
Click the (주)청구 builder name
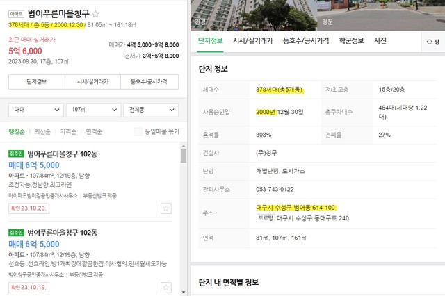(x=266, y=153)
